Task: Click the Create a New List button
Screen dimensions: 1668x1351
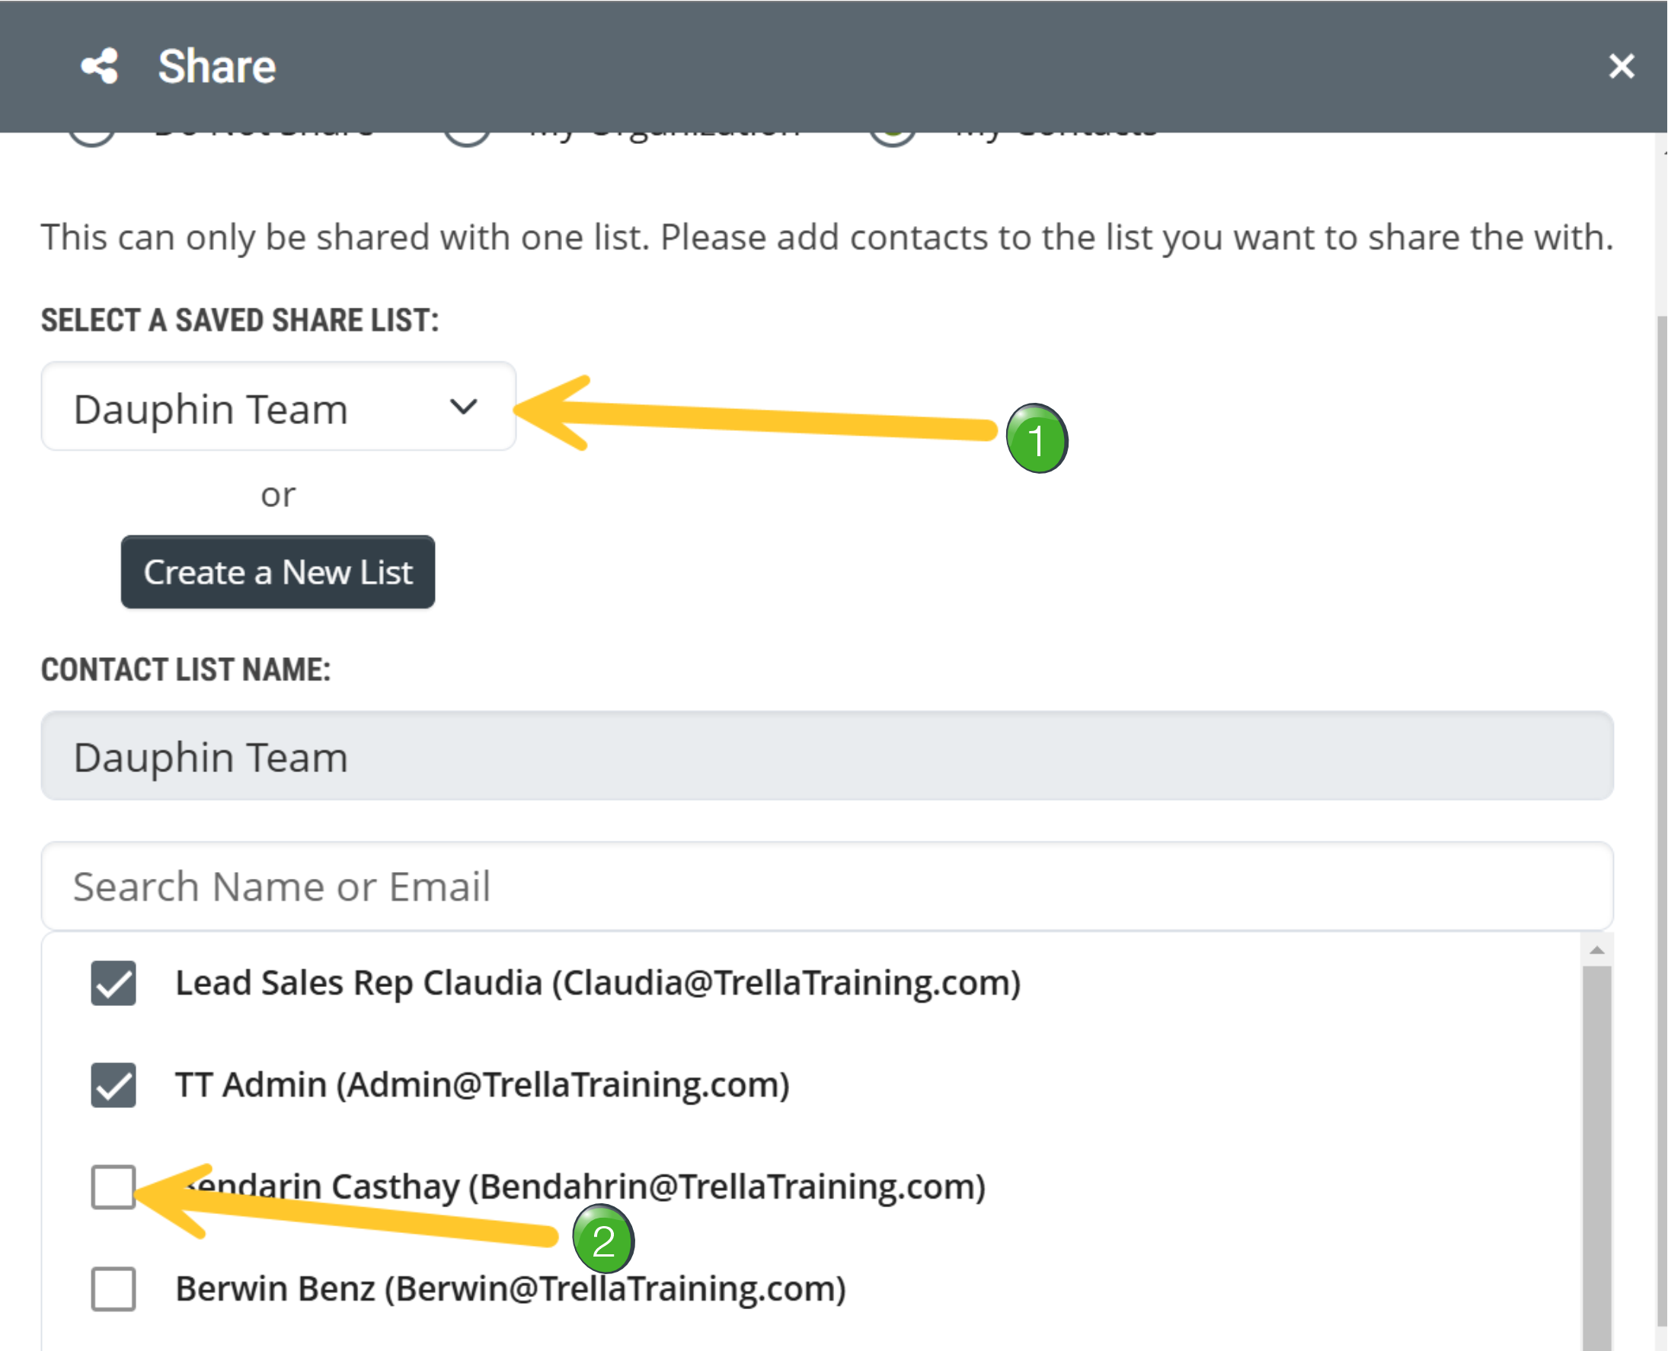Action: pos(278,572)
